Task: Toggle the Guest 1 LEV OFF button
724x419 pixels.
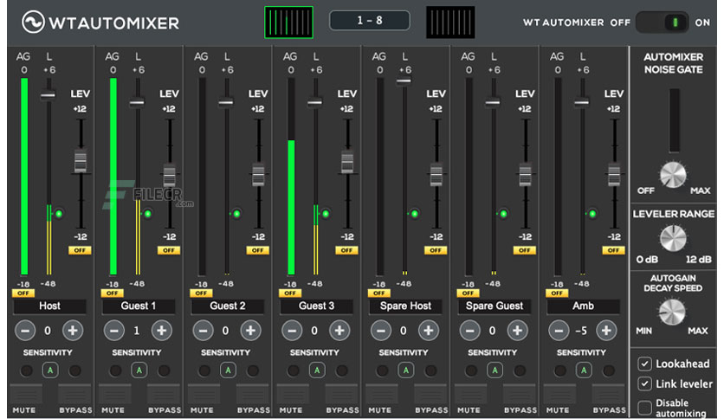Action: coord(169,250)
